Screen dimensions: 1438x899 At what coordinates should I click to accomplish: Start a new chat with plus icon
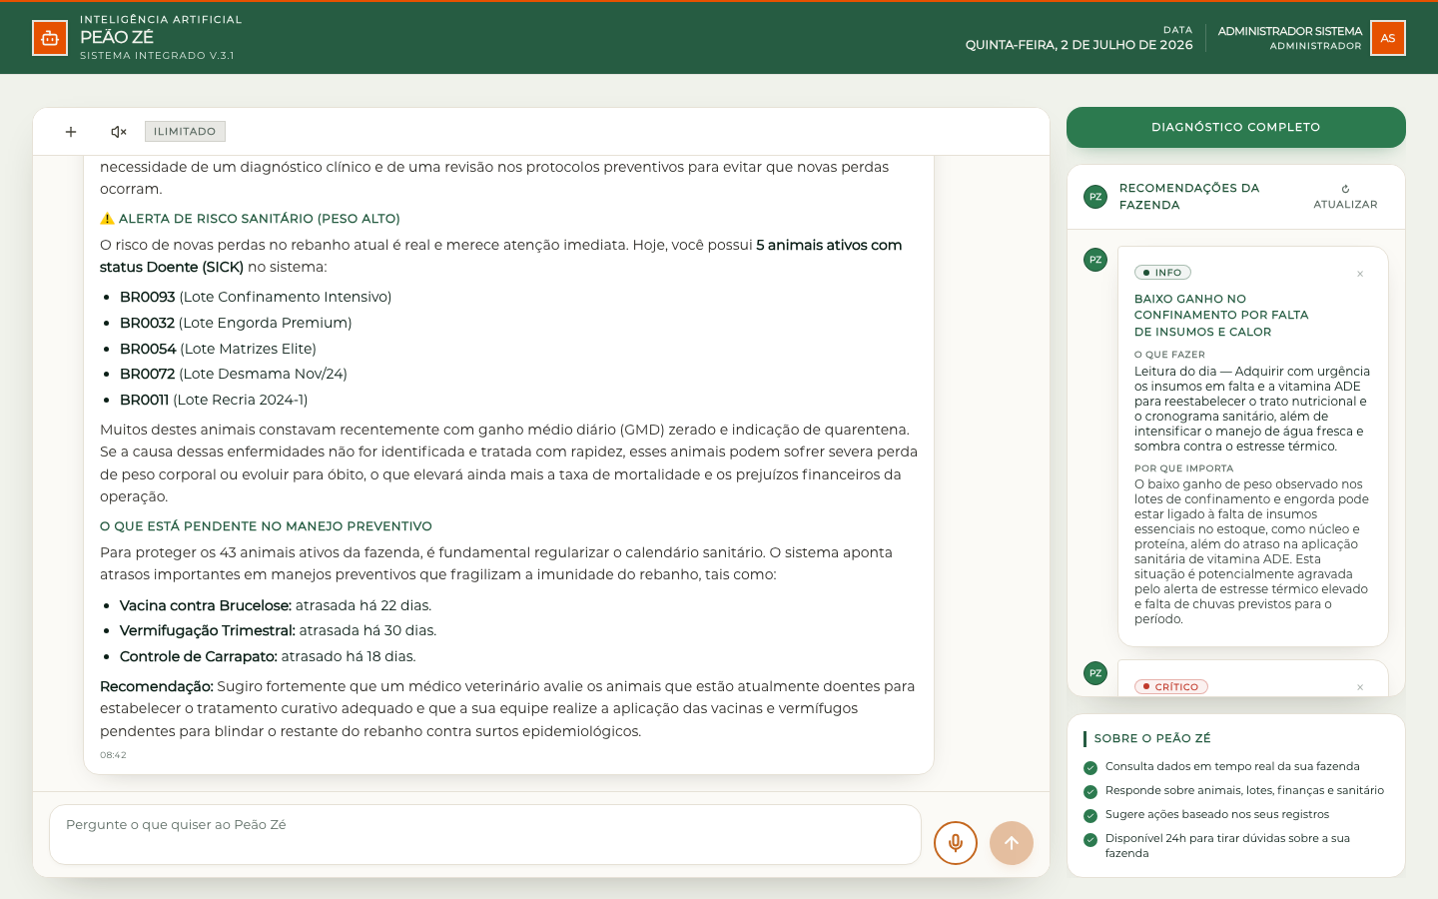(71, 132)
